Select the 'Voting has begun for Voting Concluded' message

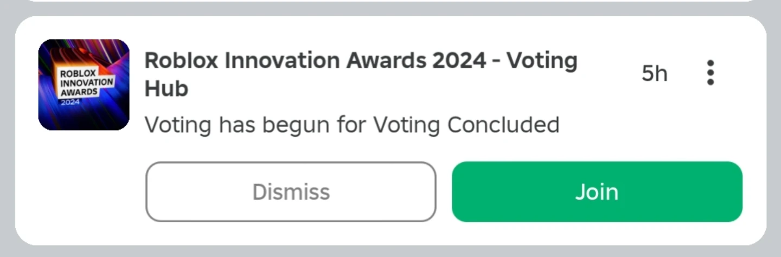[351, 125]
